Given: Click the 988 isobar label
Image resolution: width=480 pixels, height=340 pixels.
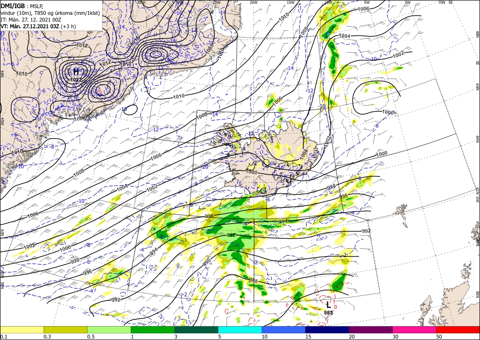Looking at the screenshot, I should point(253,281).
